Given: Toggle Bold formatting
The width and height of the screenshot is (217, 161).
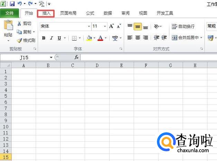Looking at the screenshot, I should [x=44, y=38].
